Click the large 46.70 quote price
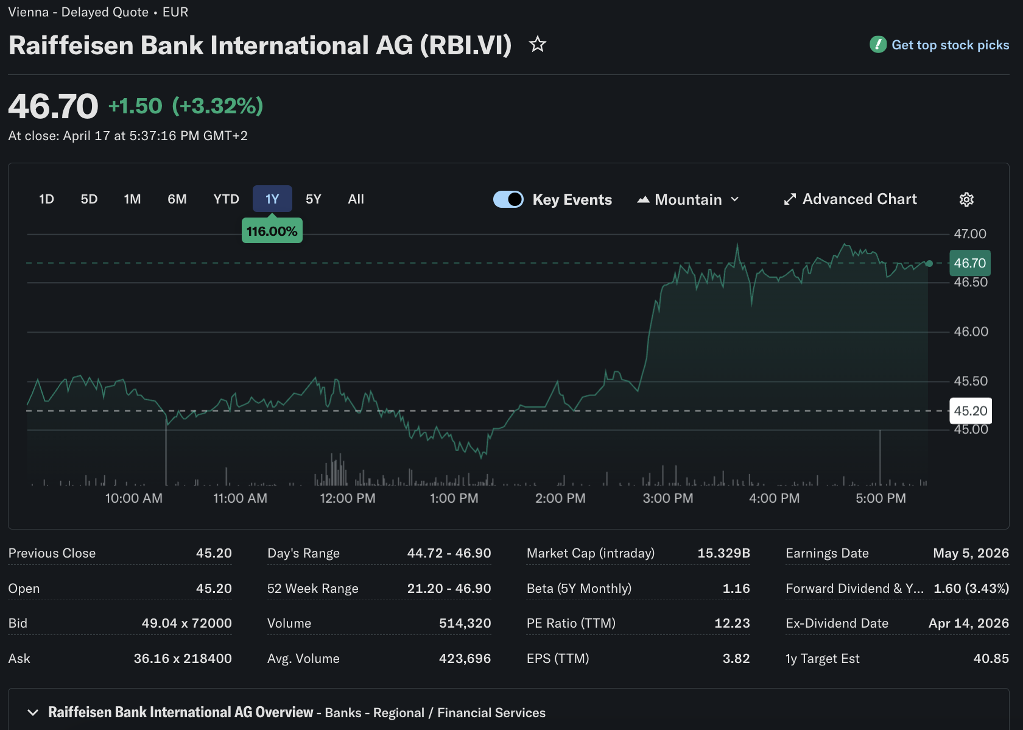Image resolution: width=1023 pixels, height=730 pixels. click(x=53, y=106)
